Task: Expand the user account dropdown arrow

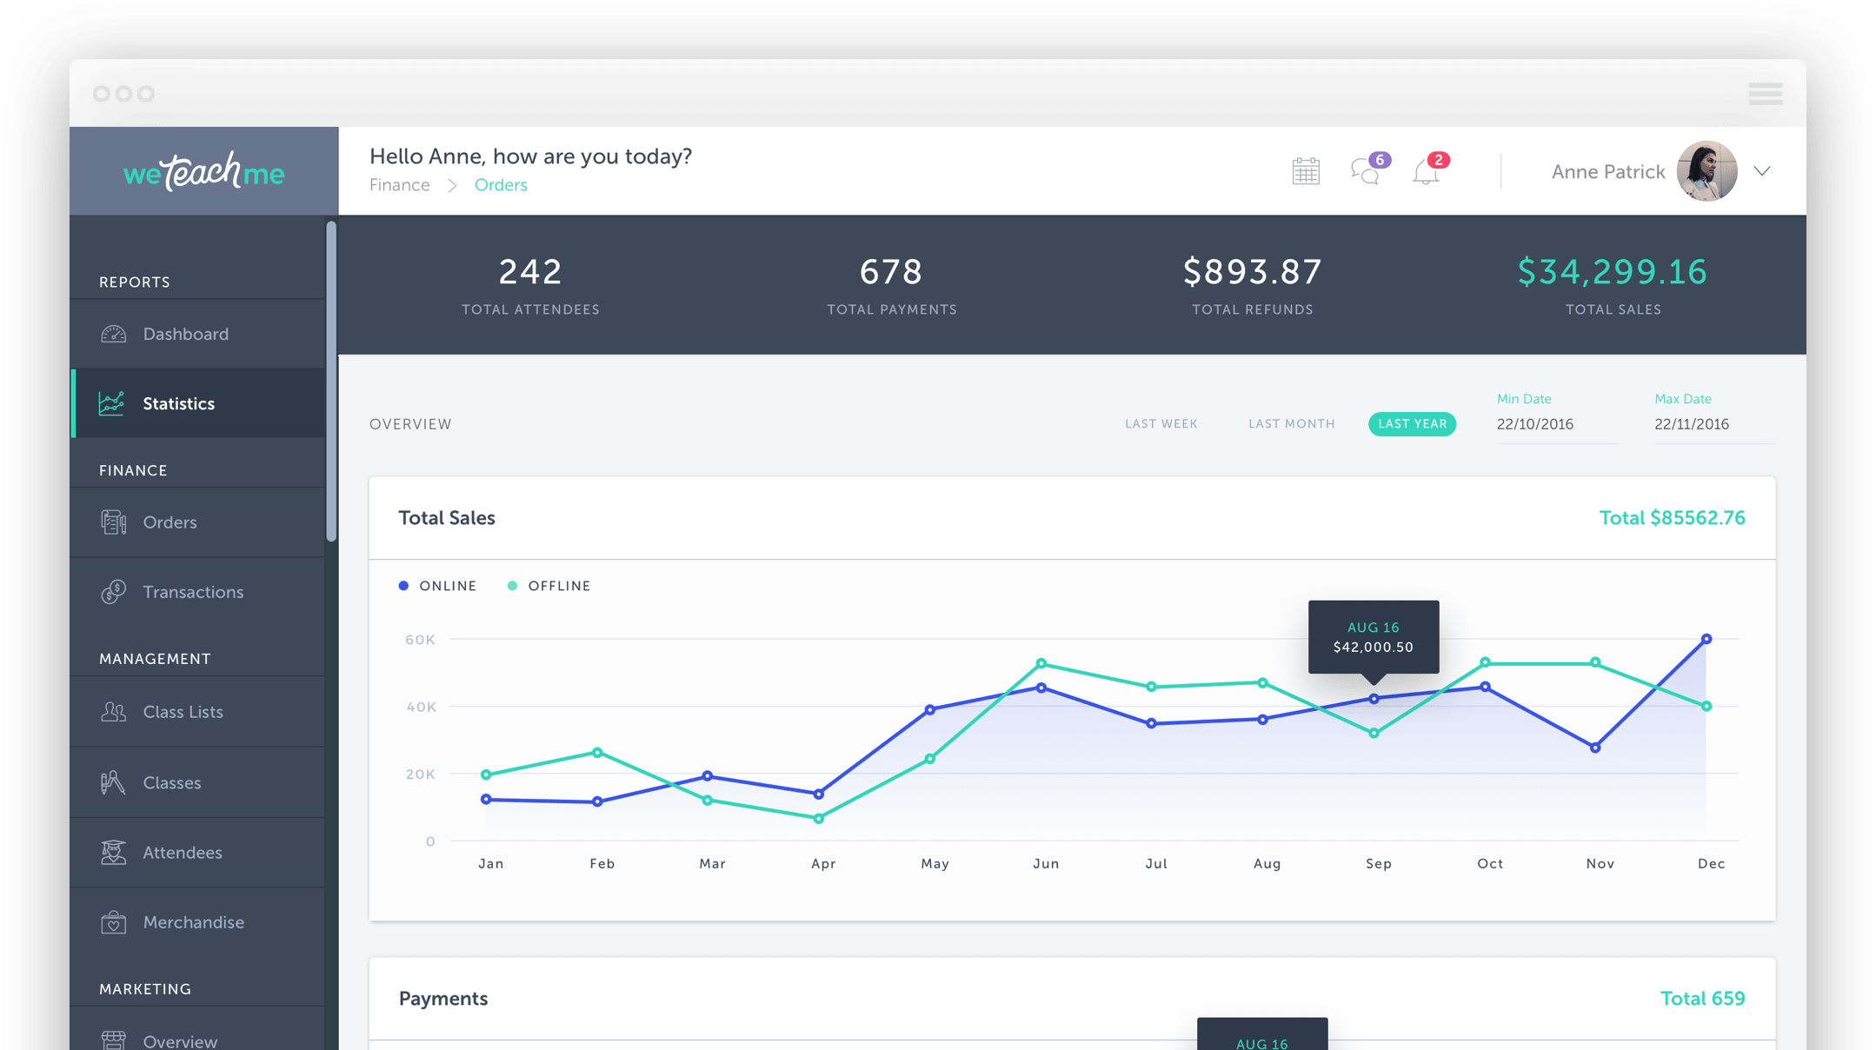Action: coord(1762,171)
